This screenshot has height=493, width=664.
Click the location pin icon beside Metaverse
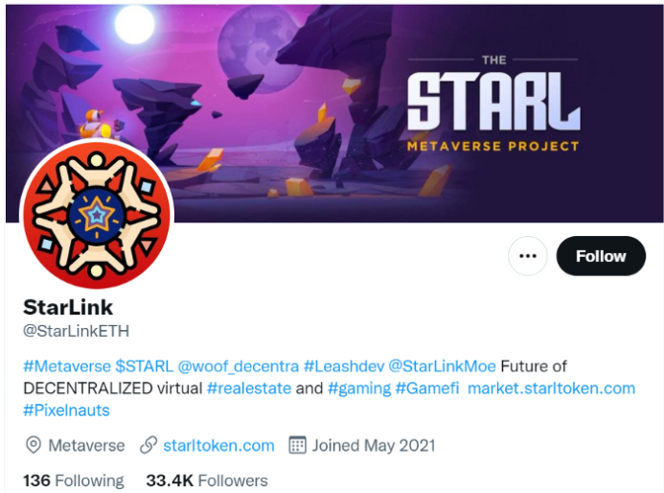click(x=33, y=446)
